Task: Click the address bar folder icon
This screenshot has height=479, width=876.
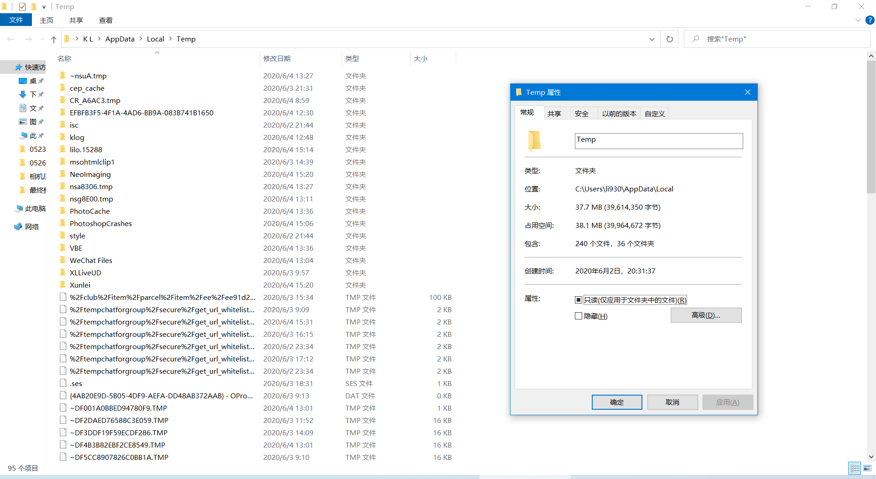Action: [67, 39]
